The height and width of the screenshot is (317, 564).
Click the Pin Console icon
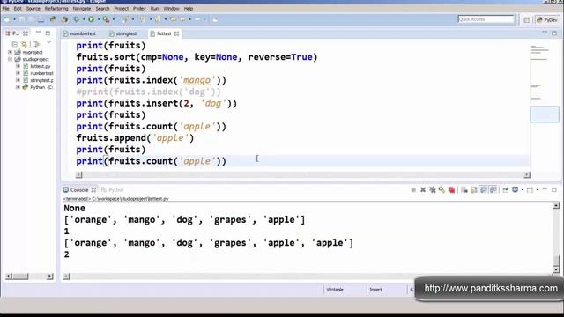(506, 190)
